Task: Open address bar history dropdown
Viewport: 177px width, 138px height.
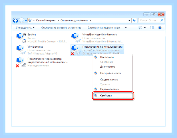Action: tap(129, 21)
